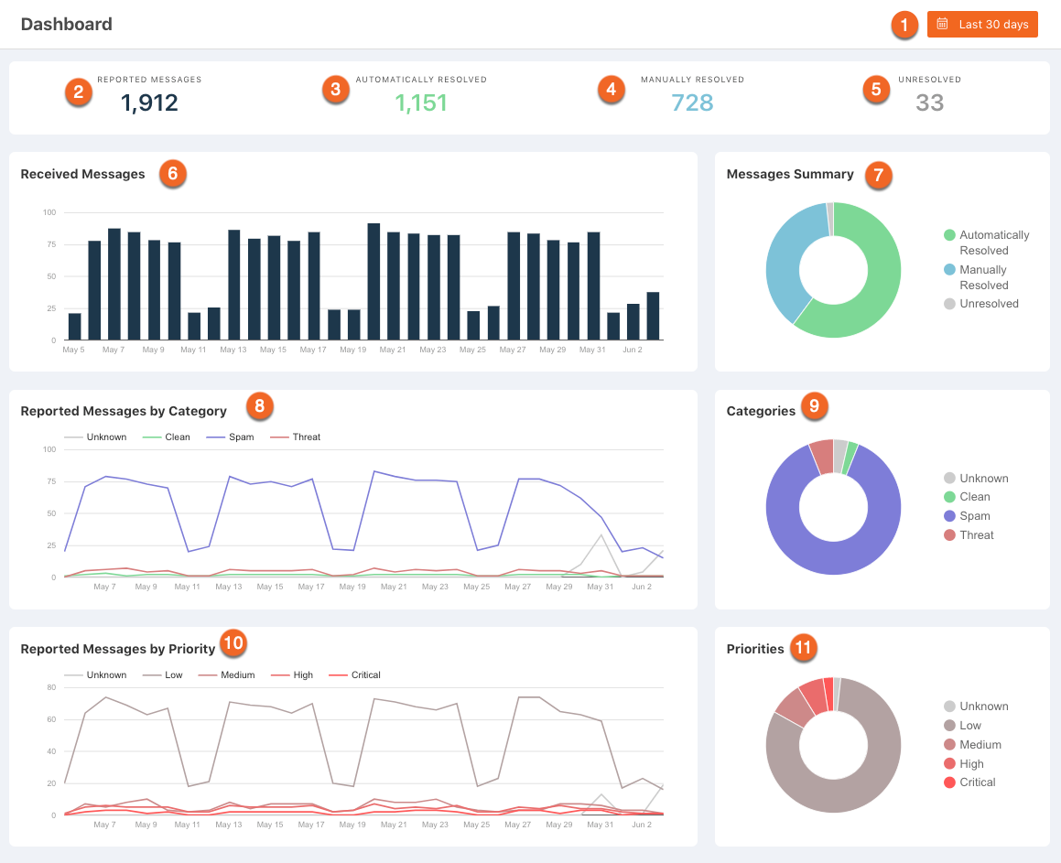Open the Last 30 days date range
The width and height of the screenshot is (1061, 863).
coord(982,25)
